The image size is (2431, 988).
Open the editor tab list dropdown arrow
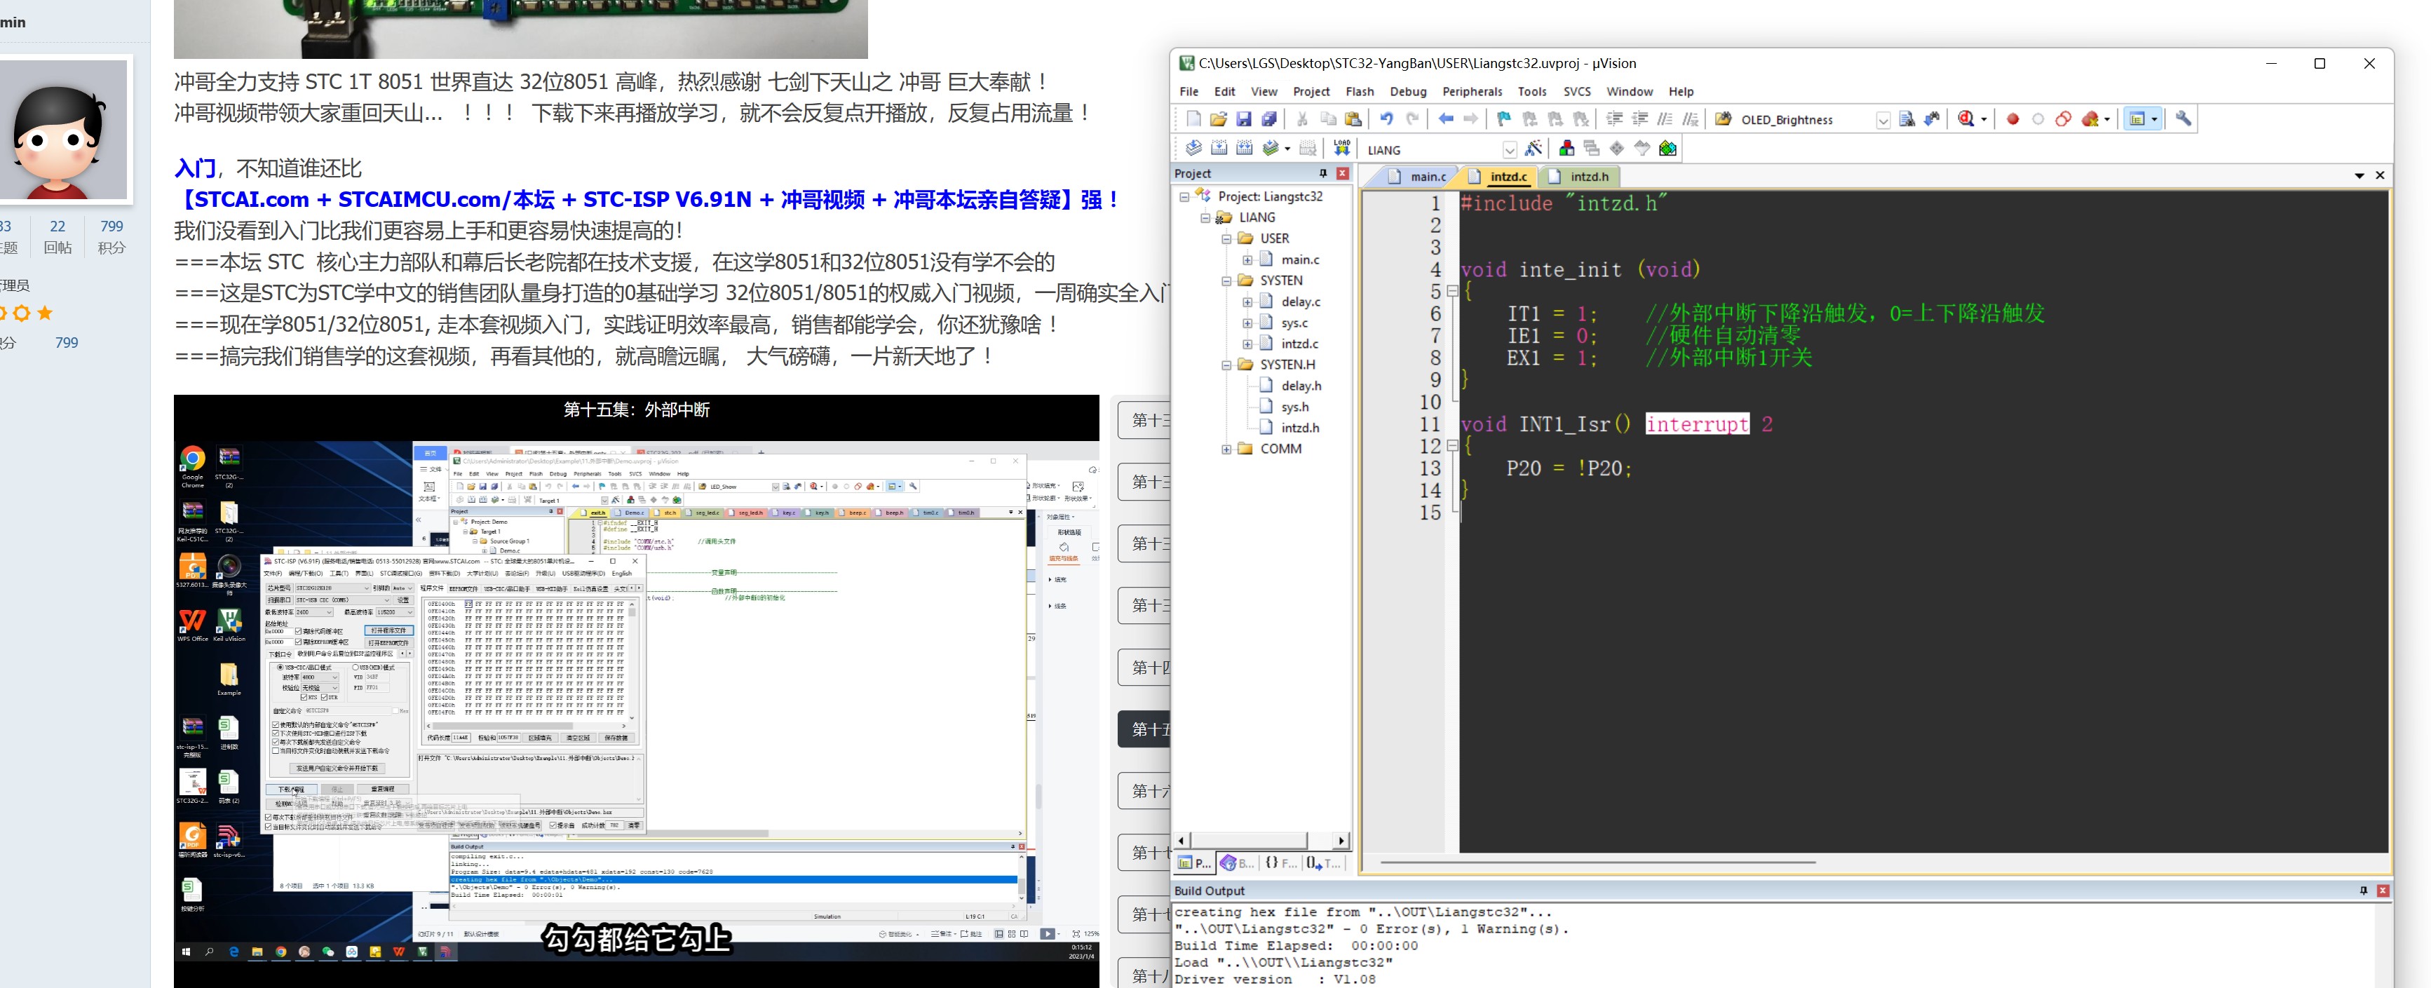coord(2359,177)
